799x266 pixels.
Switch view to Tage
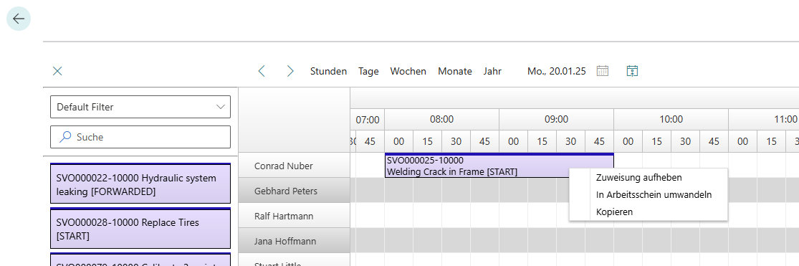point(368,72)
